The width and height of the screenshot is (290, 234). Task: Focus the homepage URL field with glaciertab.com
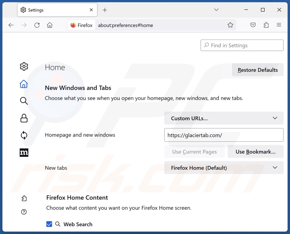[224, 135]
